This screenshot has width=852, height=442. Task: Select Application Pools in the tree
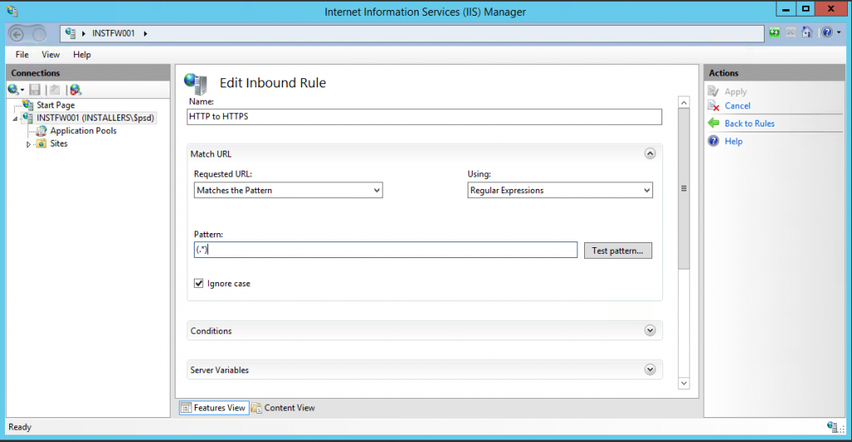pos(83,131)
